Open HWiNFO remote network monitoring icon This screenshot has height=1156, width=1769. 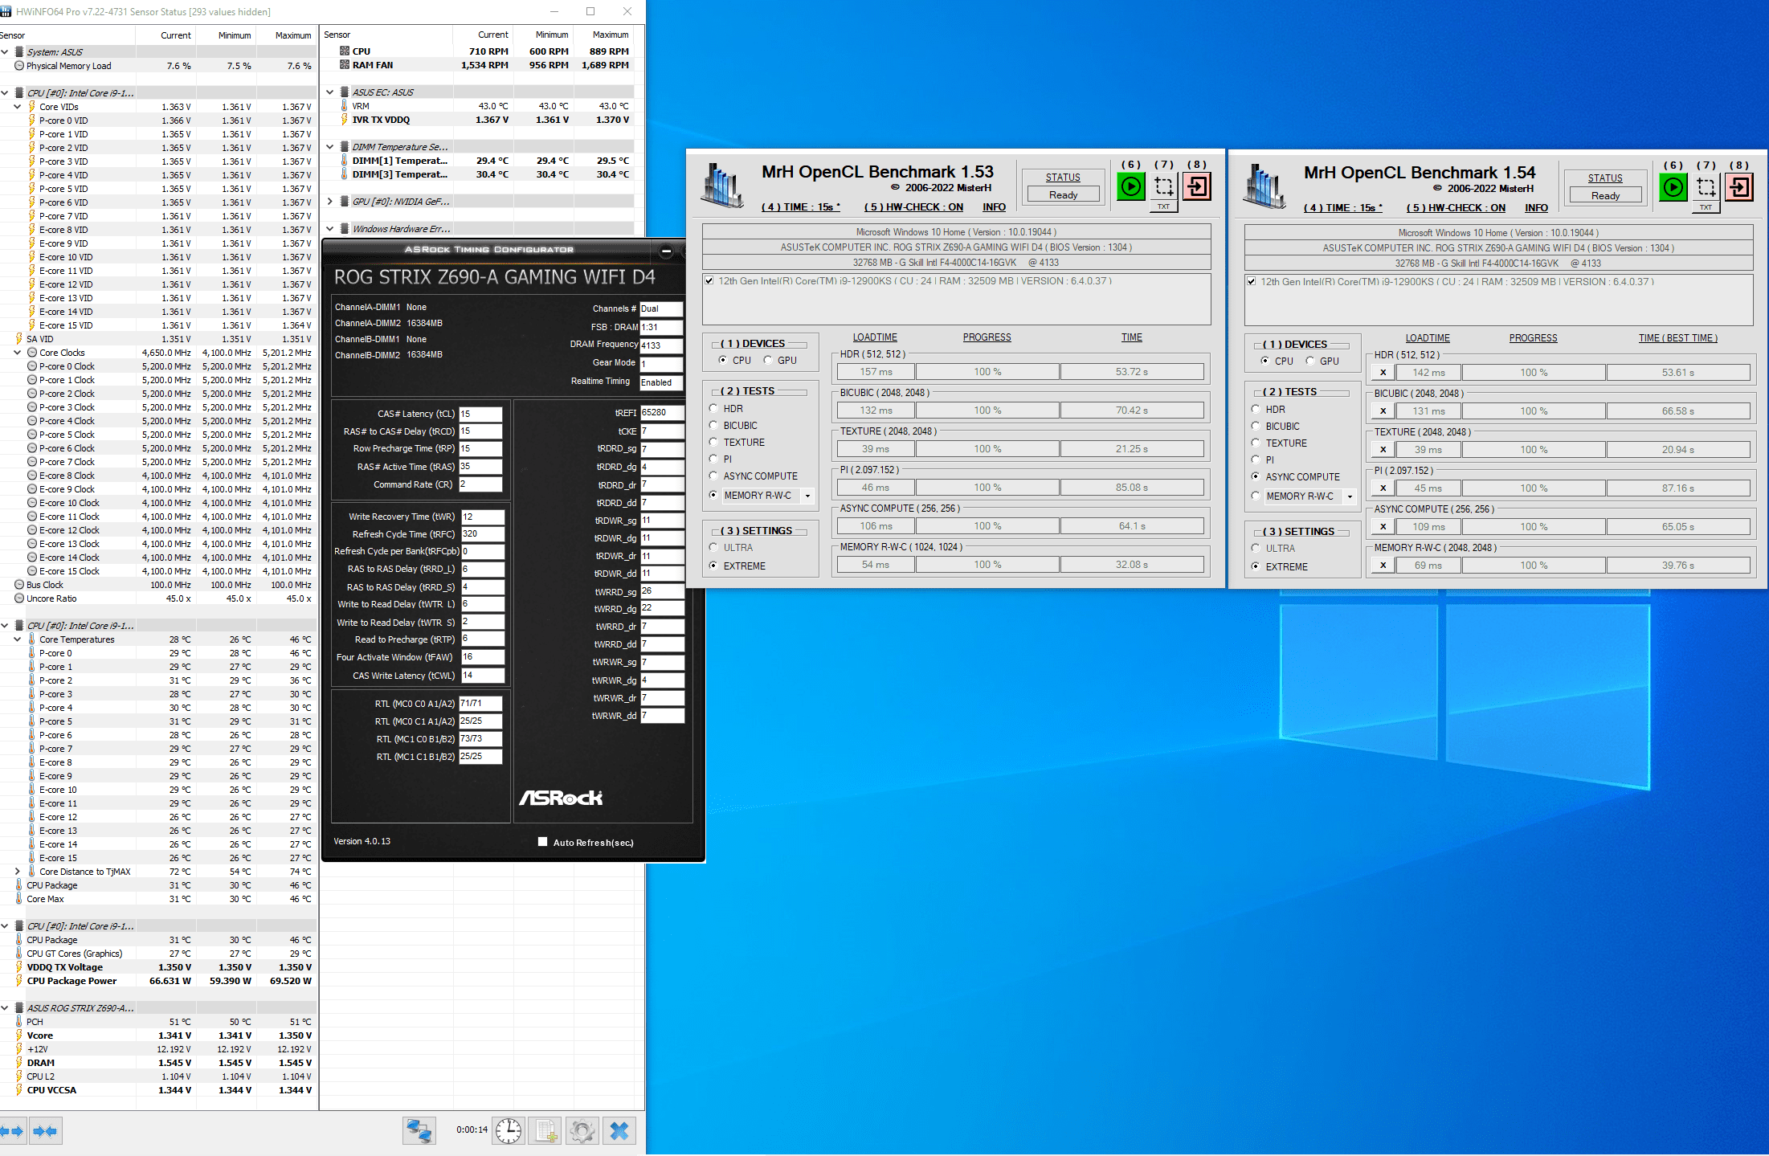(419, 1131)
